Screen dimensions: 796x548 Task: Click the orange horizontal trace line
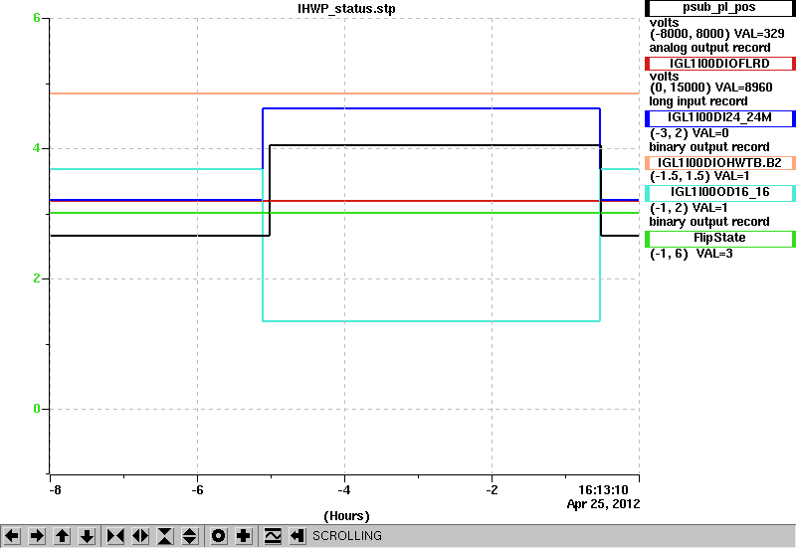tap(344, 93)
